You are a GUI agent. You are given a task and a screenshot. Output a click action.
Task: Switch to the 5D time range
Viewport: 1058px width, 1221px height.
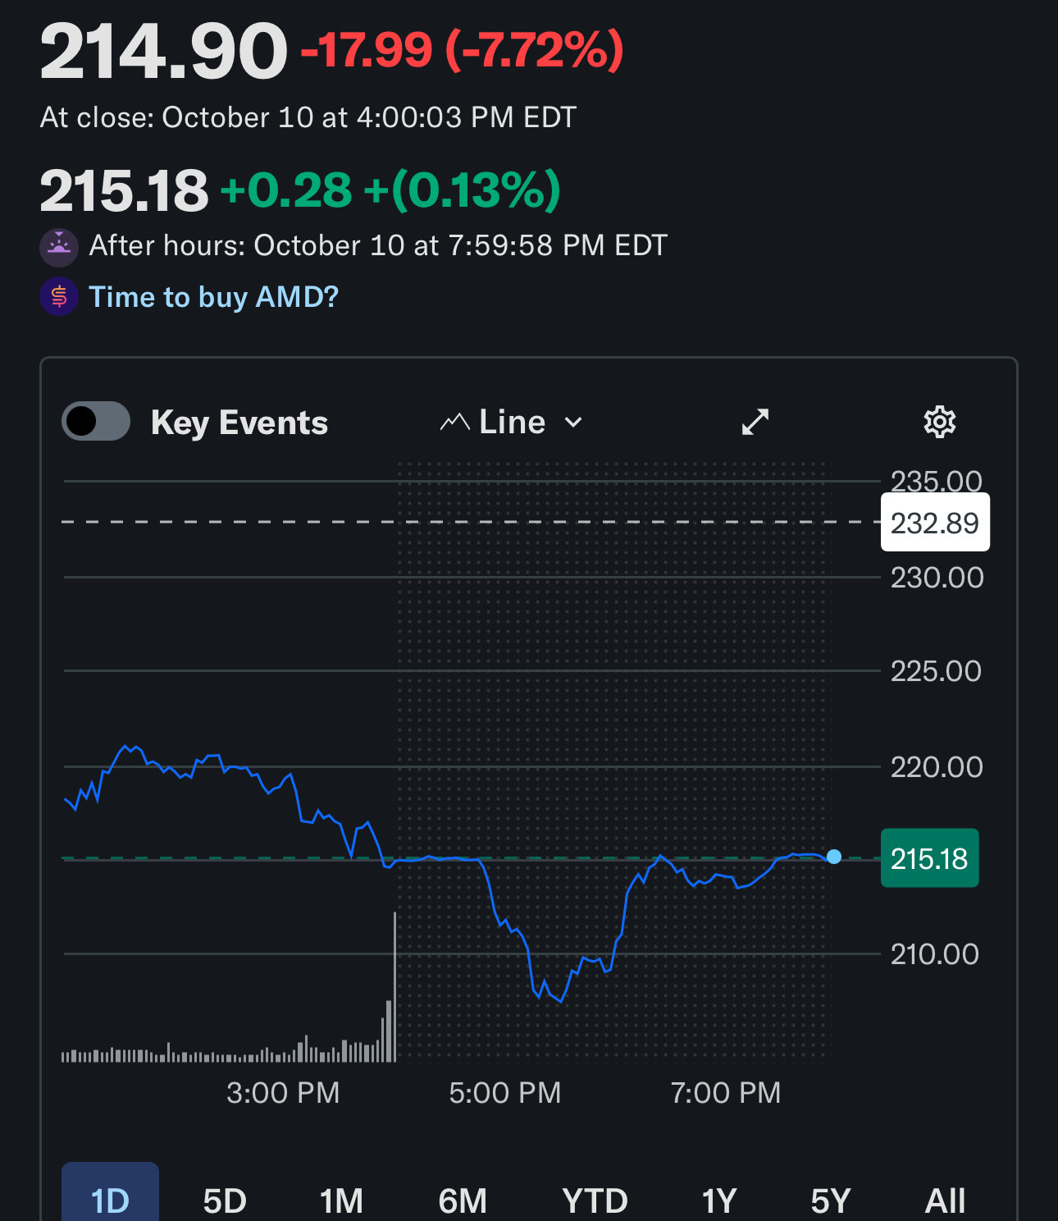225,1200
